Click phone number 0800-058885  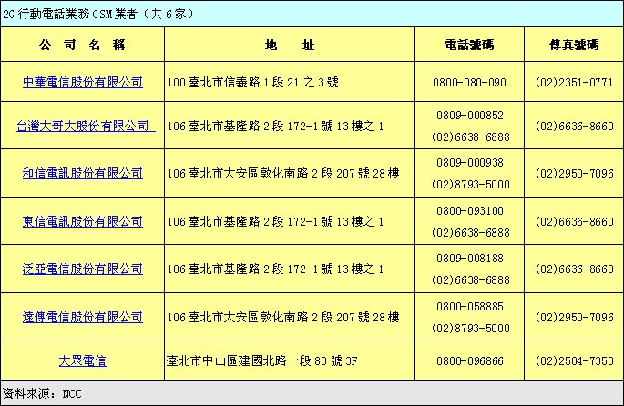pyautogui.click(x=469, y=307)
